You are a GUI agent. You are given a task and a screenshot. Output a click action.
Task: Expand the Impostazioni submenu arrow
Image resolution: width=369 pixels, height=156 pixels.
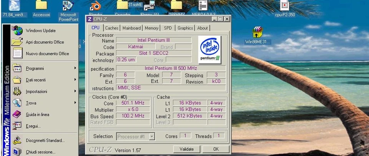pyautogui.click(x=75, y=91)
